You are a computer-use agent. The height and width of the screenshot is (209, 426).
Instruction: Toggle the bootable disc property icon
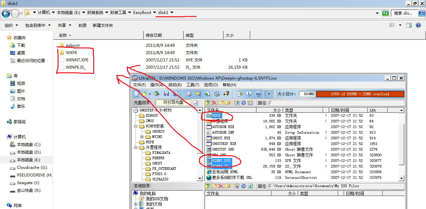(196, 103)
